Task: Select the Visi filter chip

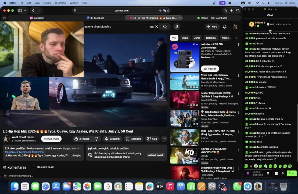Action: click(174, 38)
